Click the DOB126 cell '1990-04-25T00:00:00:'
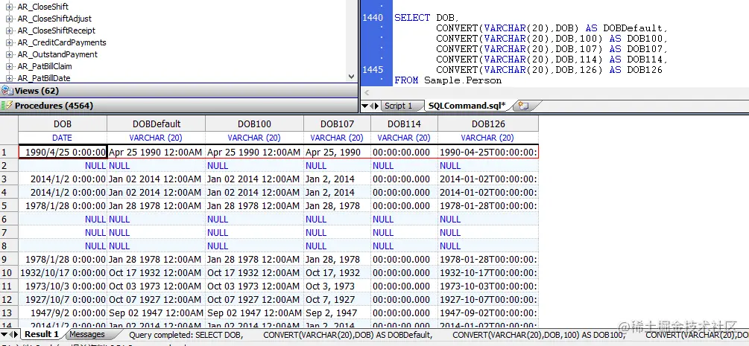The height and width of the screenshot is (346, 749). (488, 153)
